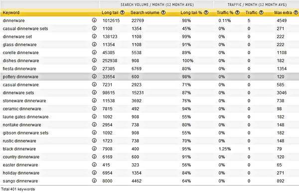Open info icon for dinnerware set row
The width and height of the screenshot is (299, 193).
pyautogui.click(x=94, y=36)
